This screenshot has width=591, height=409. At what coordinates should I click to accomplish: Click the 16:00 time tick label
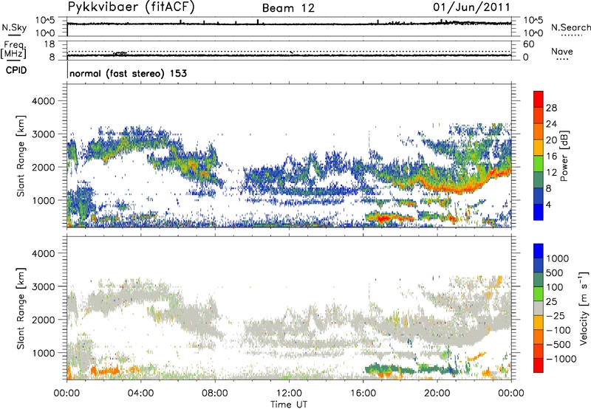tap(363, 393)
